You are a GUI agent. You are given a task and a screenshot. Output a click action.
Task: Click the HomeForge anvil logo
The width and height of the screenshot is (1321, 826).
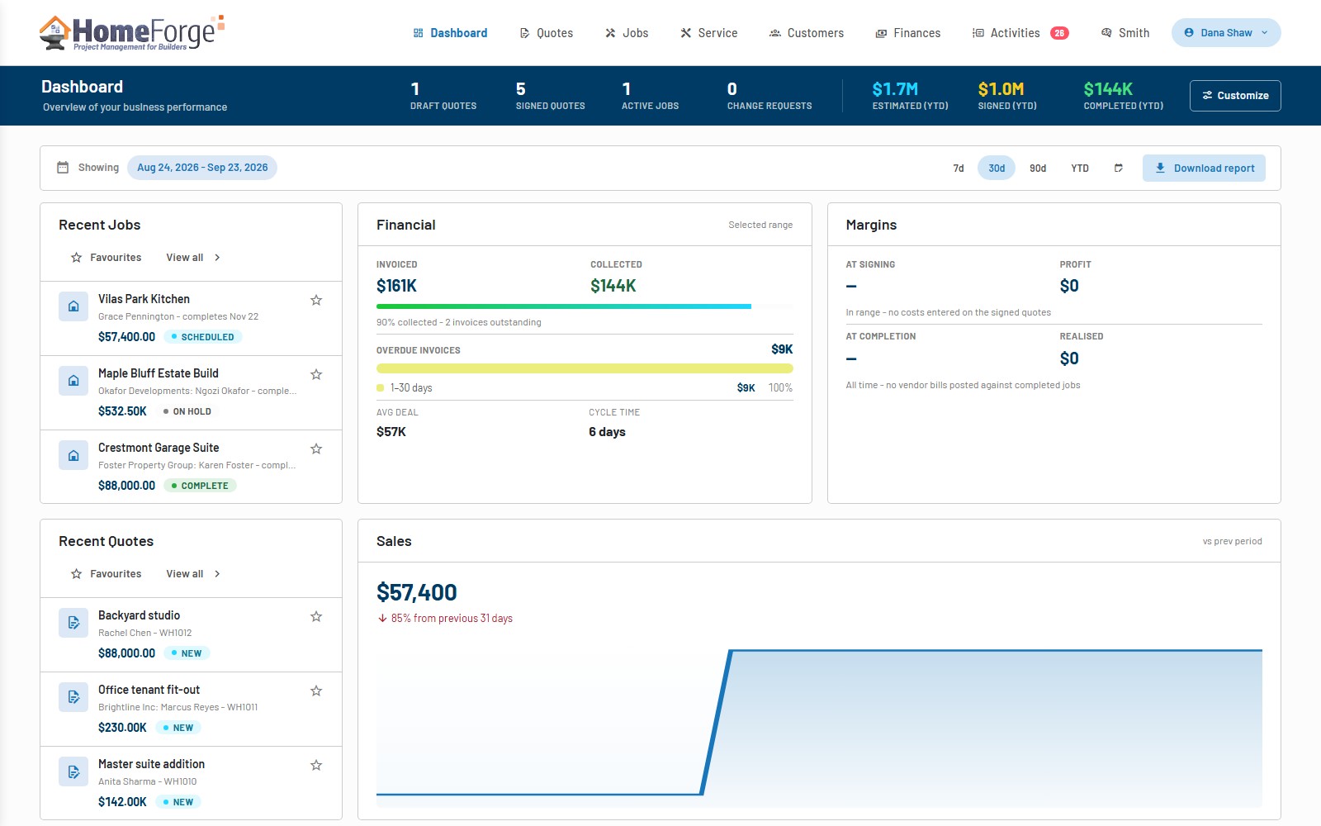(x=131, y=33)
